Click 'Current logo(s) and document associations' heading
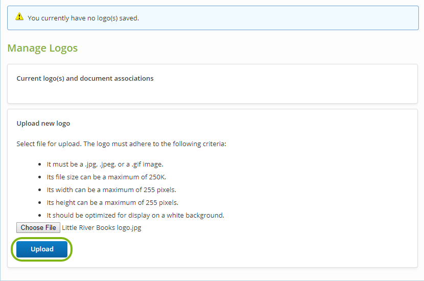This screenshot has width=424, height=281. click(x=85, y=79)
